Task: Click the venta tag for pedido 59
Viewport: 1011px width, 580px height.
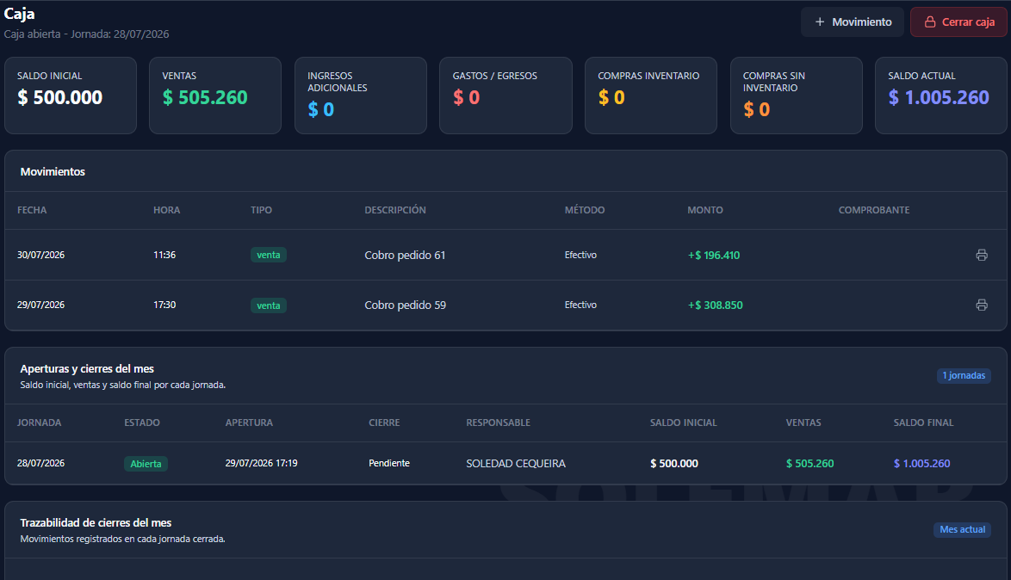Action: pyautogui.click(x=268, y=305)
